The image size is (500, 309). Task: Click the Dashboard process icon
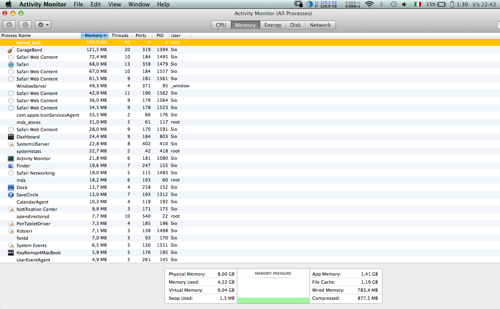click(x=11, y=137)
